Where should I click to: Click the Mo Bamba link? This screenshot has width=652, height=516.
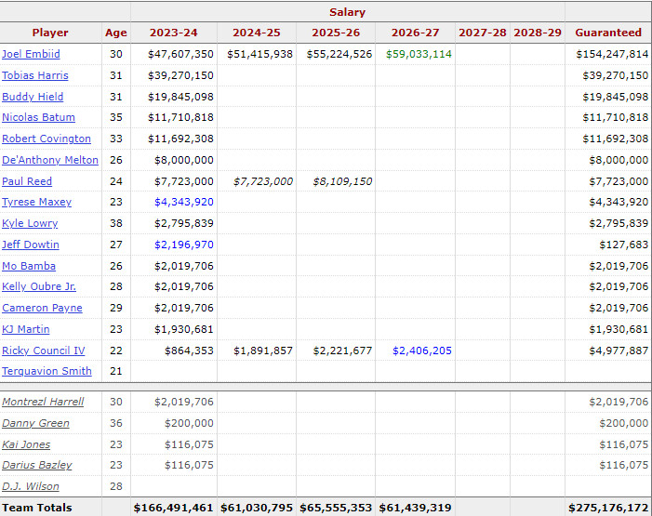coord(29,266)
